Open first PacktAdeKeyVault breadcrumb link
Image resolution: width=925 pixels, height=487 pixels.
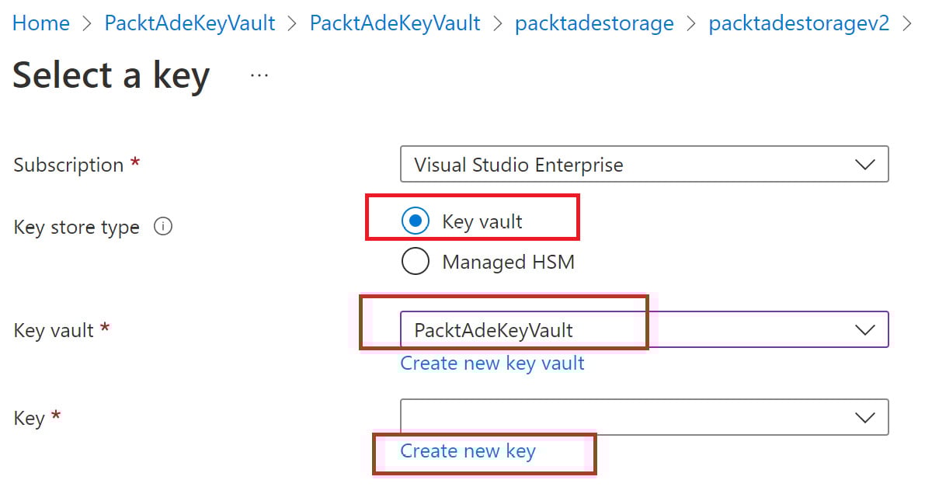pos(190,23)
